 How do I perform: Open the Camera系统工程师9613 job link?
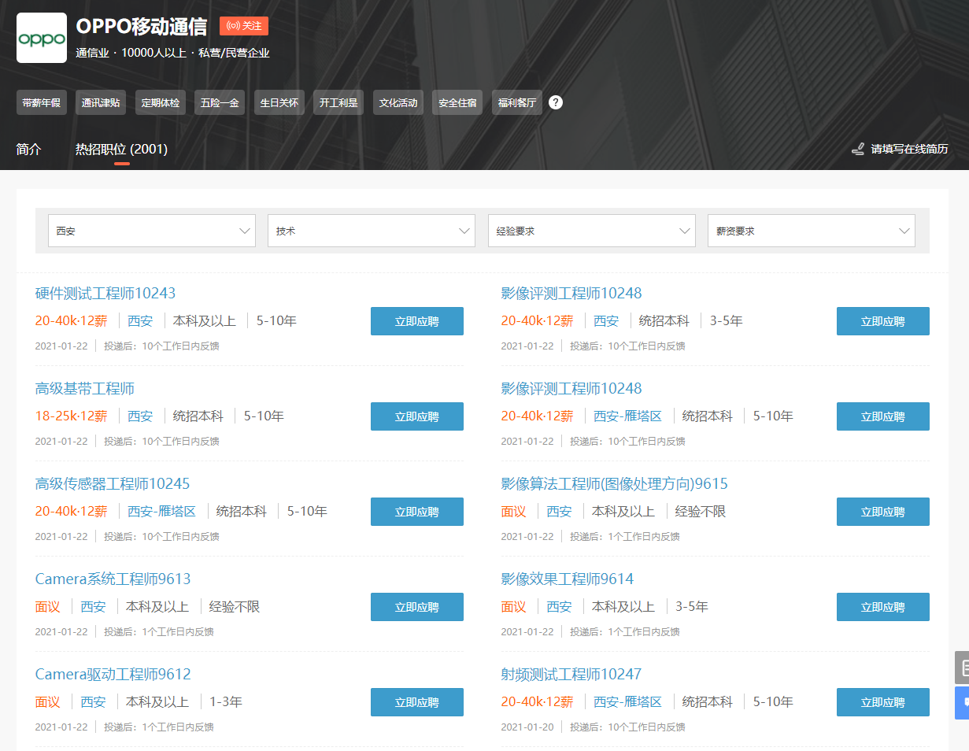click(x=113, y=579)
